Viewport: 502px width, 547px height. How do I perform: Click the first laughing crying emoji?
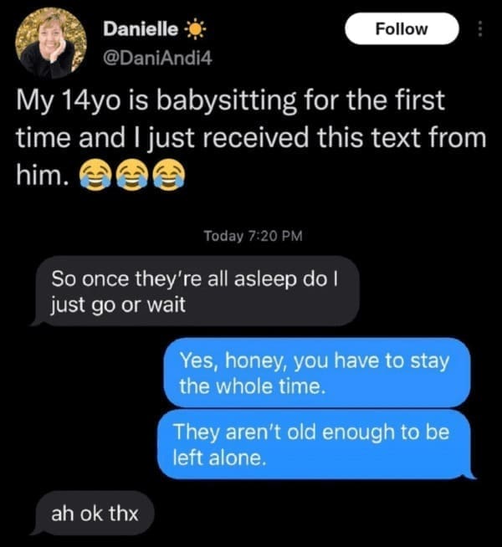pyautogui.click(x=95, y=174)
